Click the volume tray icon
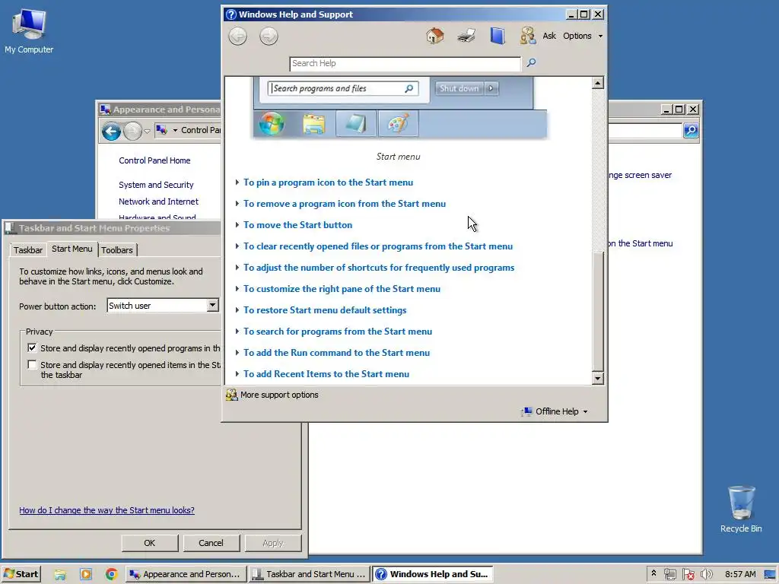 pos(707,575)
